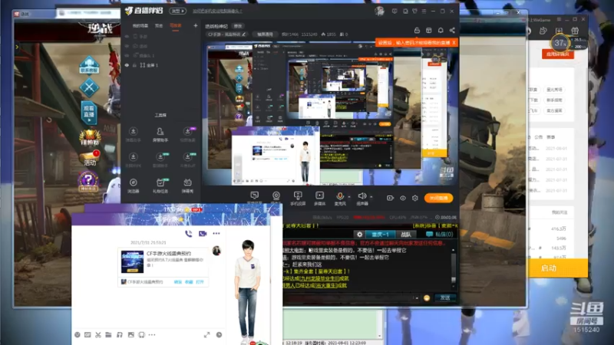Open the 私信(0) private messages tab

coord(440,235)
